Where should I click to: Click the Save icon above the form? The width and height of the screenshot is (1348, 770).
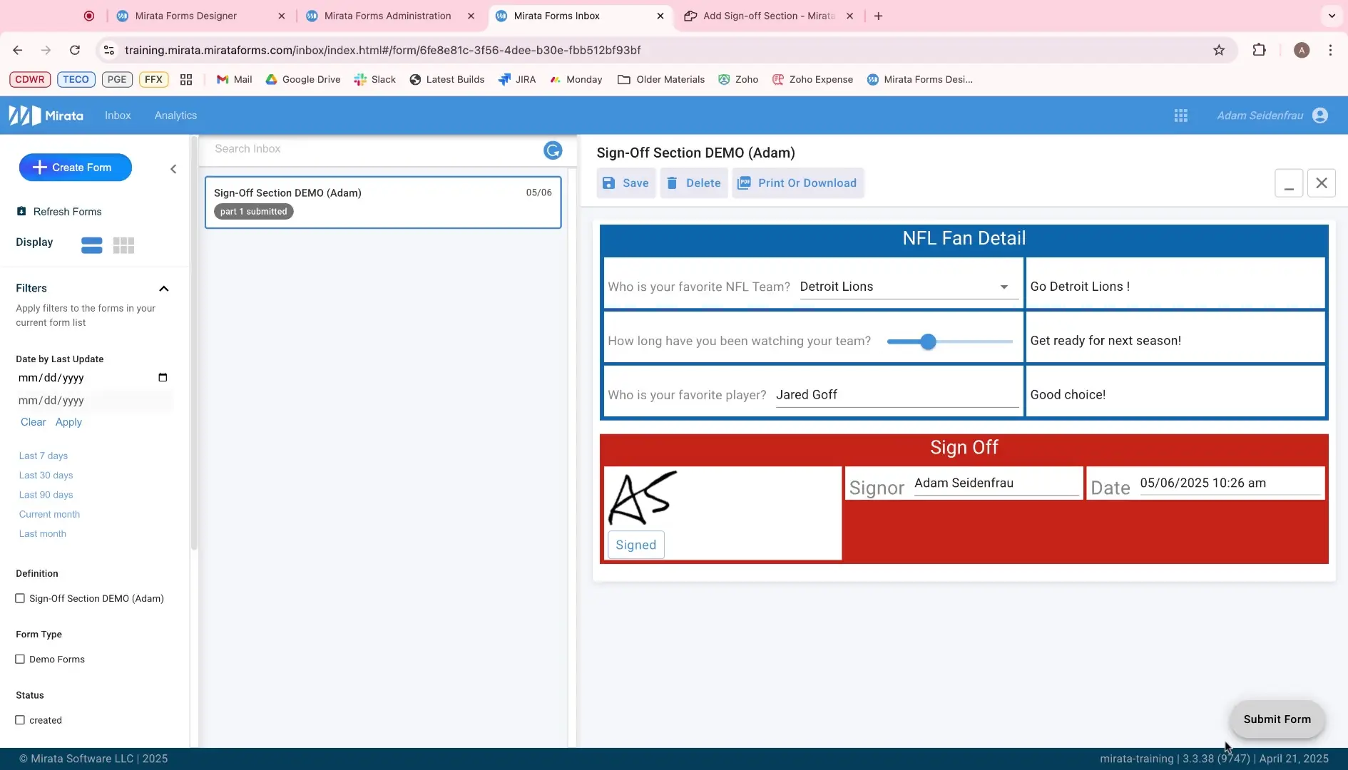(x=608, y=183)
